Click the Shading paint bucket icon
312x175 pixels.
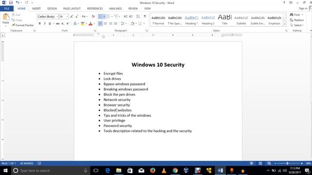click(x=132, y=24)
